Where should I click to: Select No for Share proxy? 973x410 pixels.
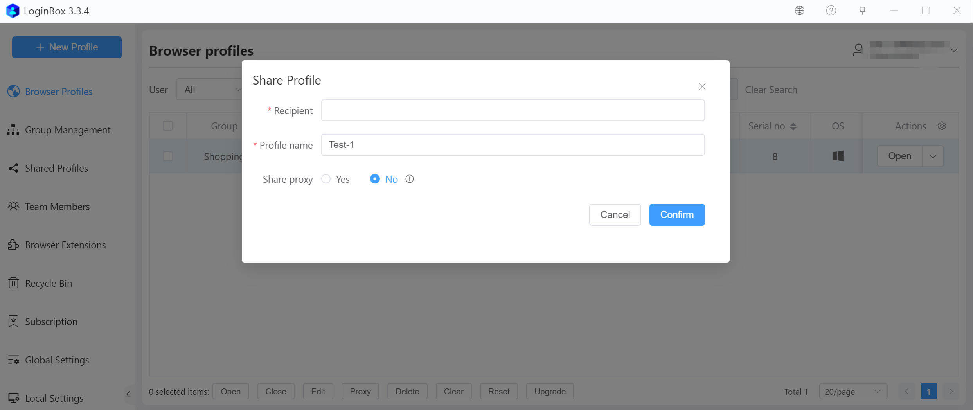(x=375, y=179)
